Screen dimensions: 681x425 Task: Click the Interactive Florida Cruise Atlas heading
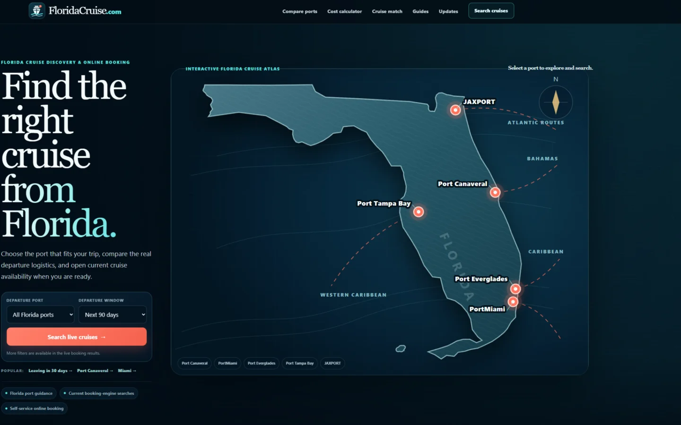[x=233, y=69]
